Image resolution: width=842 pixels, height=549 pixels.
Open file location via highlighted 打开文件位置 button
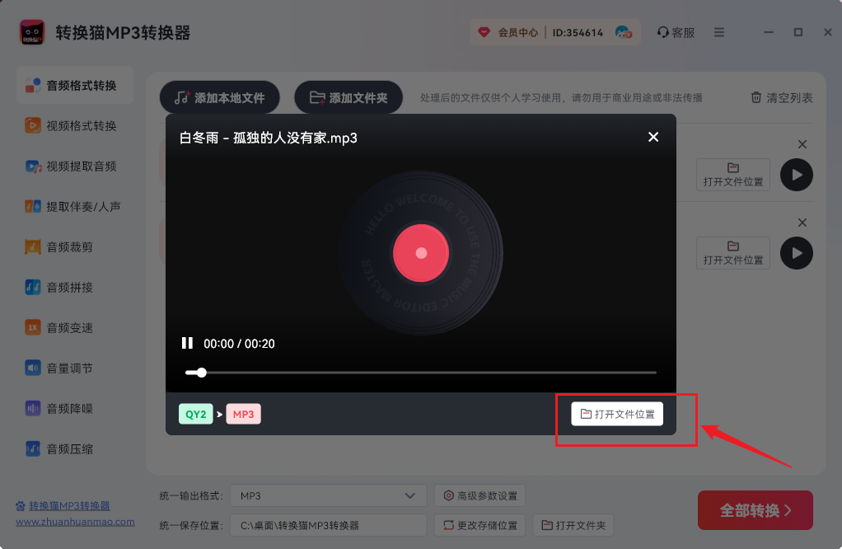coord(617,413)
